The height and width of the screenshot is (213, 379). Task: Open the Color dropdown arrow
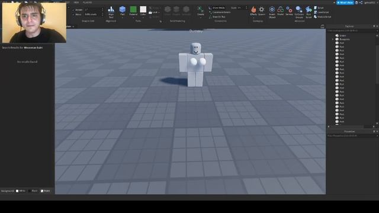click(143, 18)
